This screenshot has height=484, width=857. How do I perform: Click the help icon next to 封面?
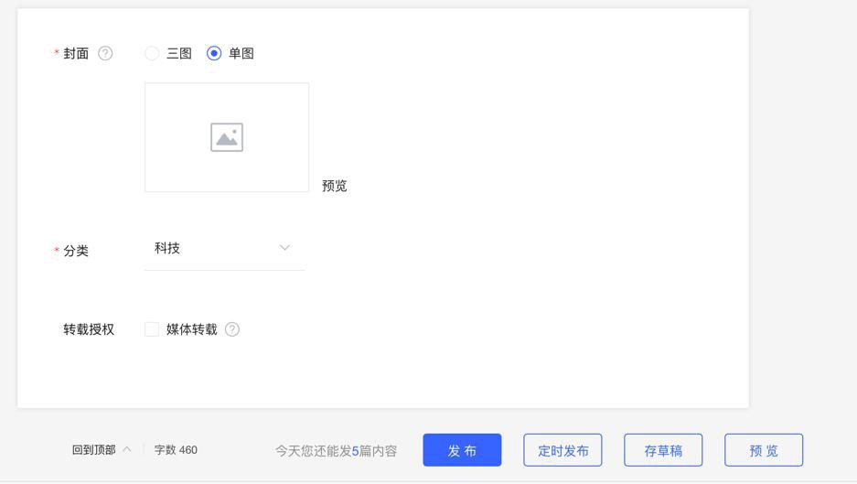point(105,53)
